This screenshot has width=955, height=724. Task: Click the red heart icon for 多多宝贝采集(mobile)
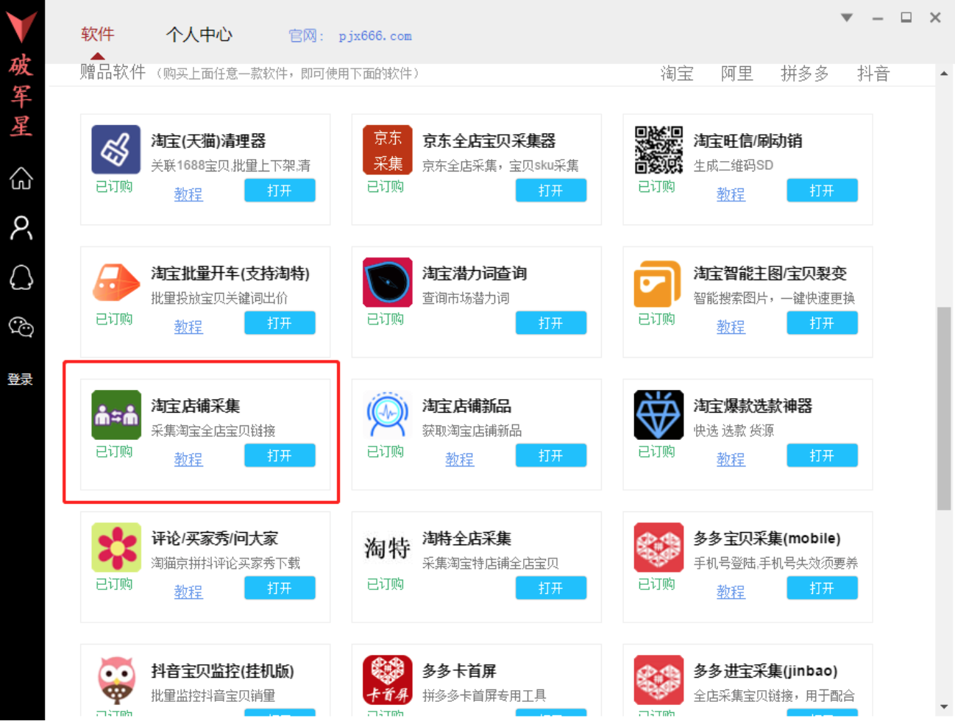658,547
